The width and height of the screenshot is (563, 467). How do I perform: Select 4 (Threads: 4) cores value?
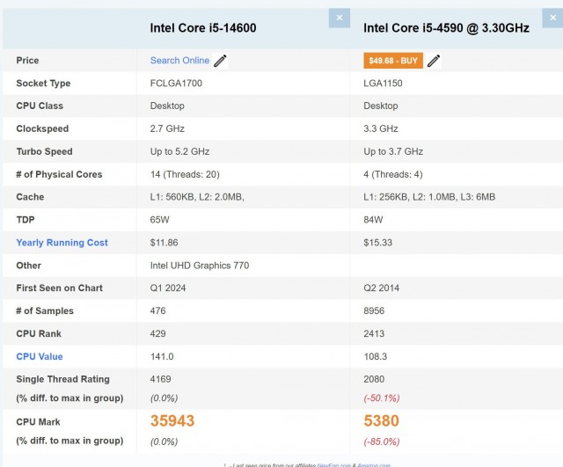[393, 174]
